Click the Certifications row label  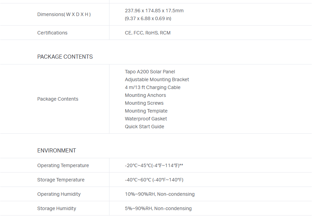pos(52,33)
